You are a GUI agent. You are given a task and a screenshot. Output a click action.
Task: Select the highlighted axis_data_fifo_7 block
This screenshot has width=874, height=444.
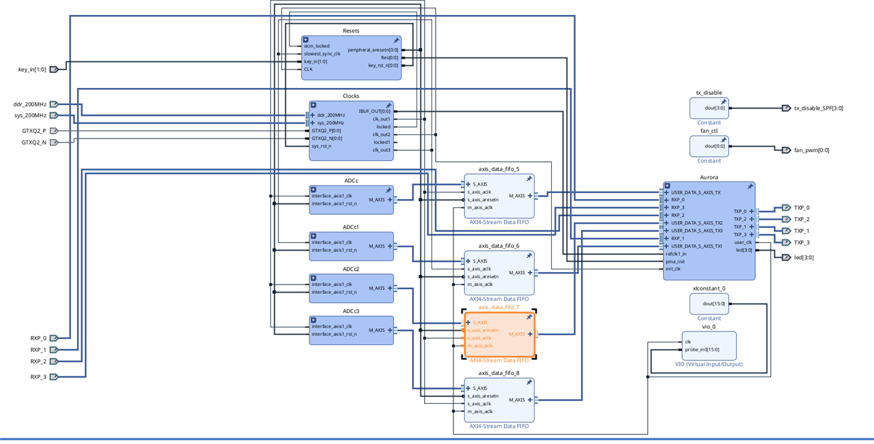(498, 334)
